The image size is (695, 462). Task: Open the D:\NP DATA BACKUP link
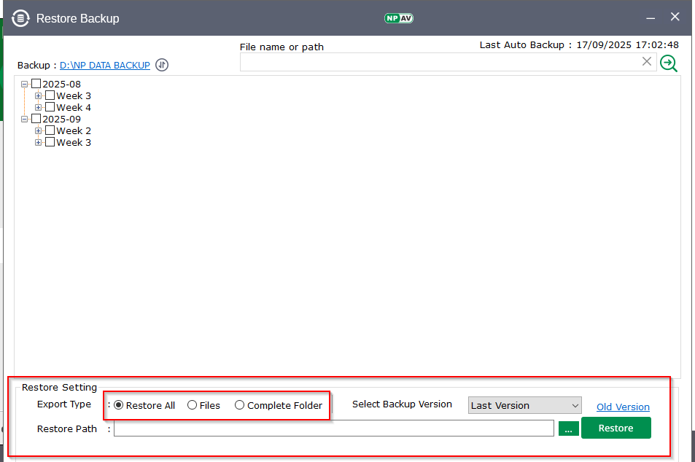click(x=105, y=66)
